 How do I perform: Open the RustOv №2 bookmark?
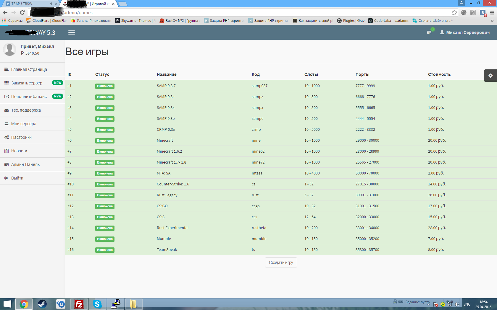pyautogui.click(x=180, y=21)
